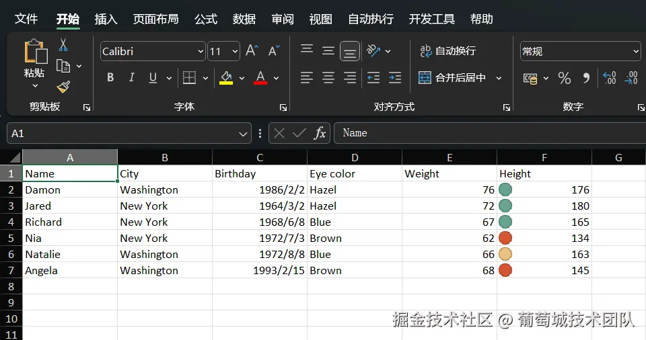Image resolution: width=646 pixels, height=340 pixels.
Task: Decrease indent
Action: [373, 77]
